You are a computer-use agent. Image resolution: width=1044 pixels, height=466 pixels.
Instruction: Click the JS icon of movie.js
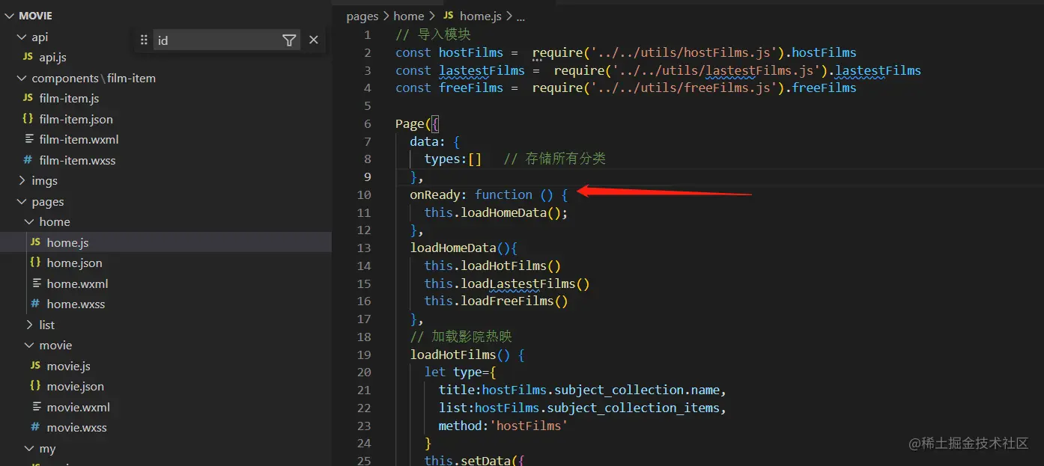(35, 366)
